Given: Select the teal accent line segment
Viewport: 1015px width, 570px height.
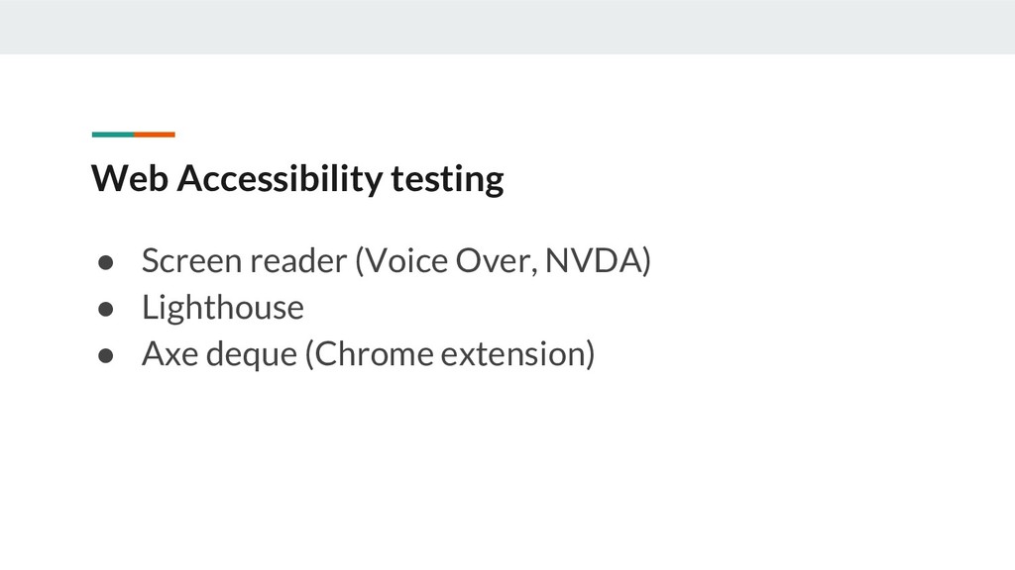Looking at the screenshot, I should [112, 134].
